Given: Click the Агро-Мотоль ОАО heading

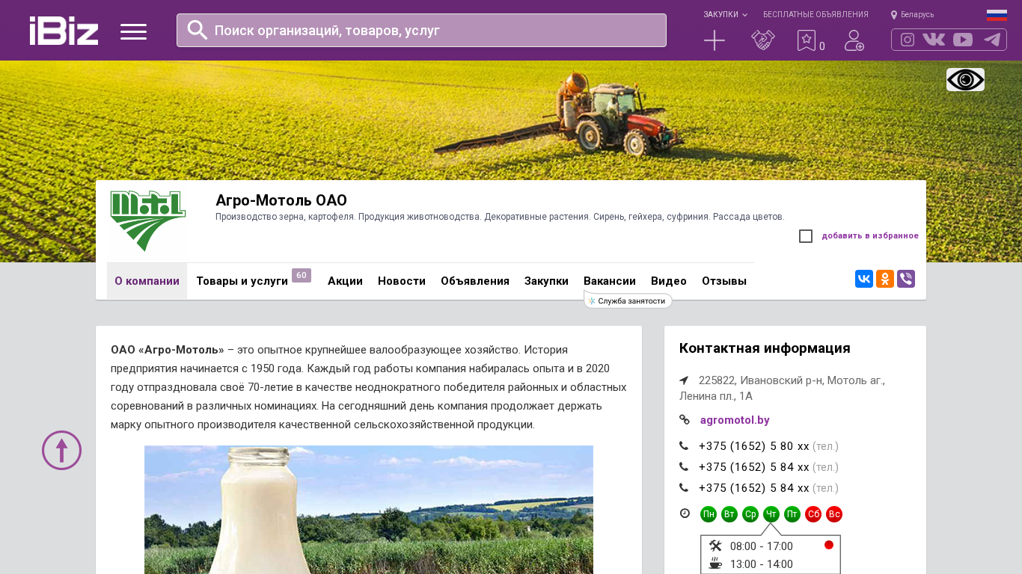Looking at the screenshot, I should pyautogui.click(x=281, y=200).
